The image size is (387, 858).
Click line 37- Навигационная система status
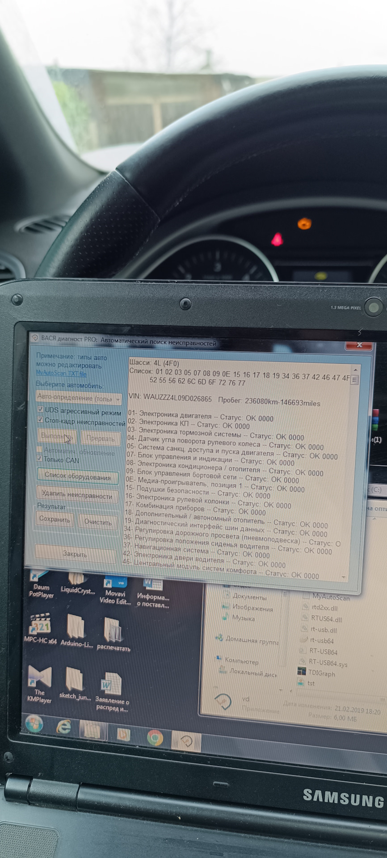[196, 550]
